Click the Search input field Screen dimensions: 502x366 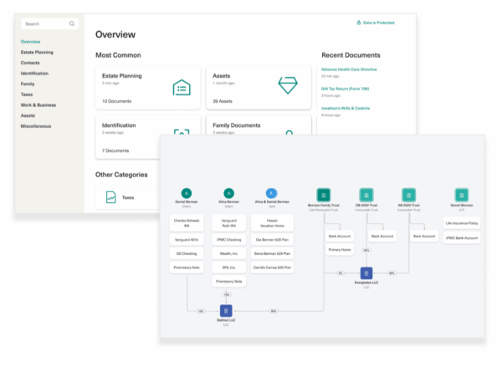[x=44, y=23]
